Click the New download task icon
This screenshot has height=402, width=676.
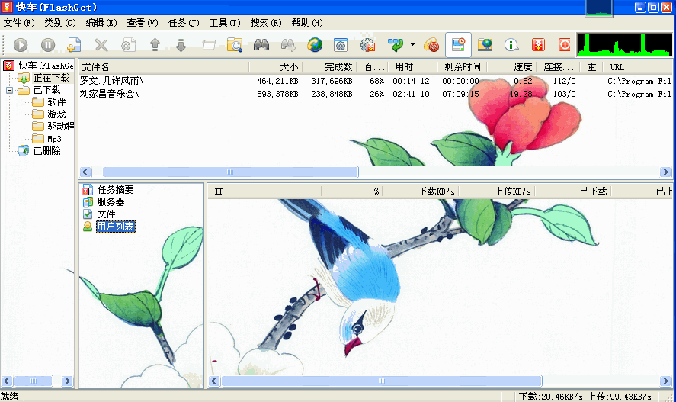74,45
